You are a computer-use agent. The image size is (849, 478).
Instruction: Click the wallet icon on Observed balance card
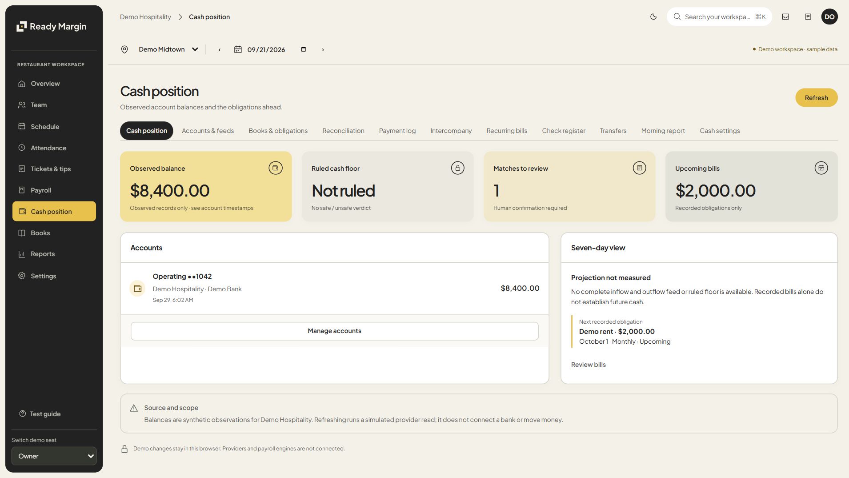click(x=276, y=168)
